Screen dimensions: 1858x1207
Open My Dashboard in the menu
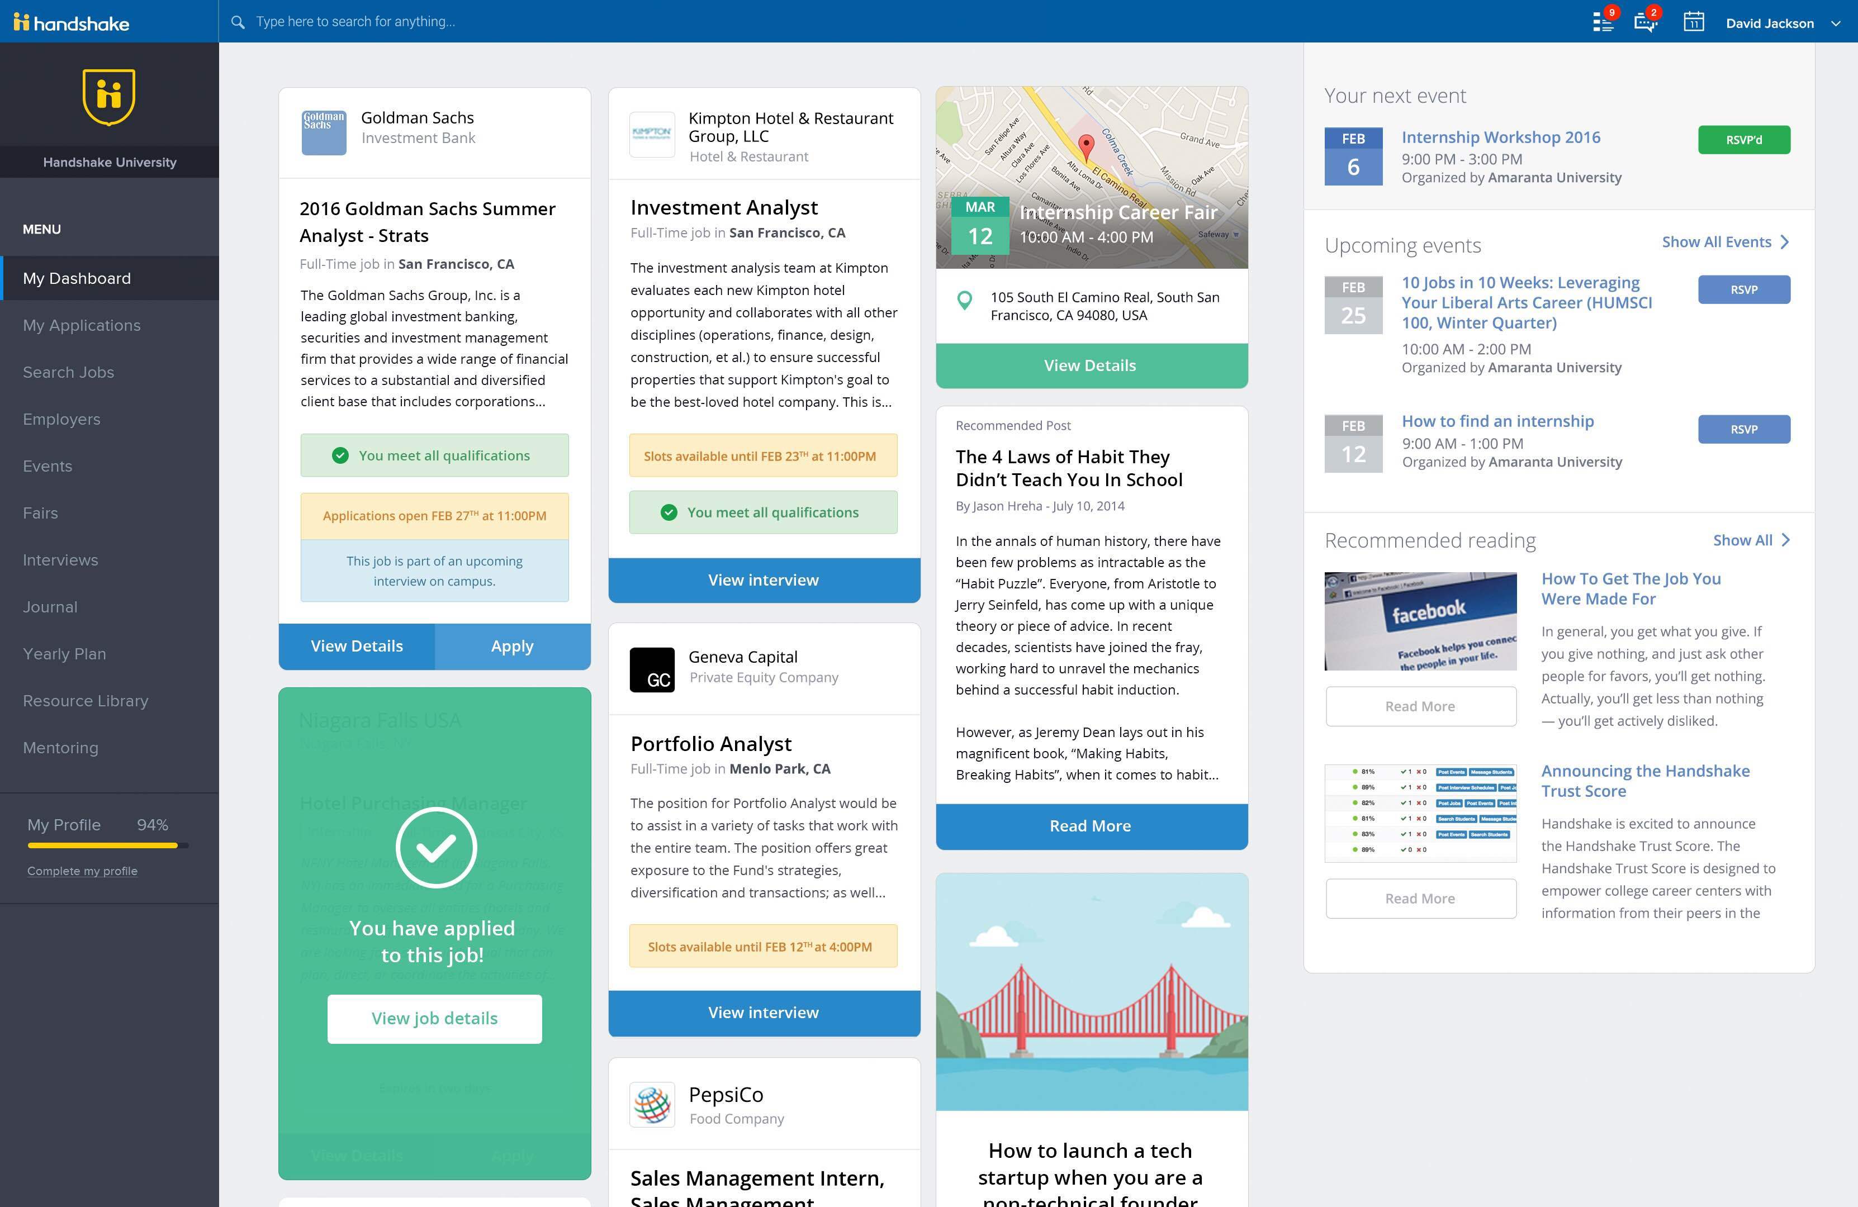[x=110, y=278]
